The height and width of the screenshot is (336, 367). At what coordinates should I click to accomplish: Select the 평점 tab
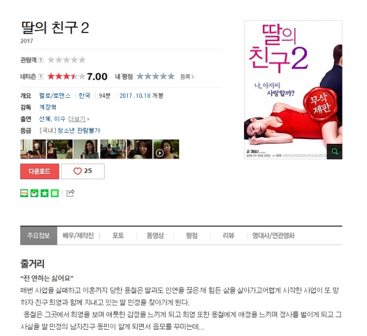coord(191,235)
